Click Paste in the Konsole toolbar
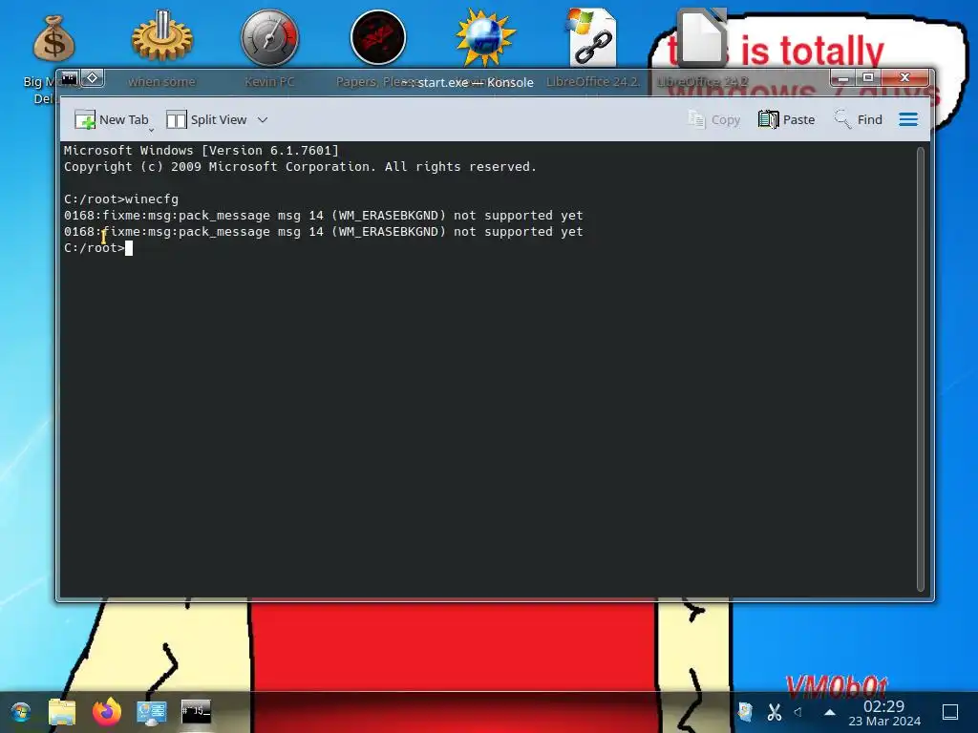This screenshot has height=733, width=978. pos(787,119)
